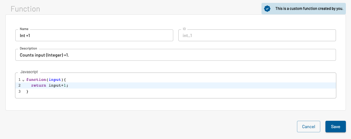This screenshot has height=139, width=351.
Task: Select line number 2 in the gutter
Action: coord(19,86)
